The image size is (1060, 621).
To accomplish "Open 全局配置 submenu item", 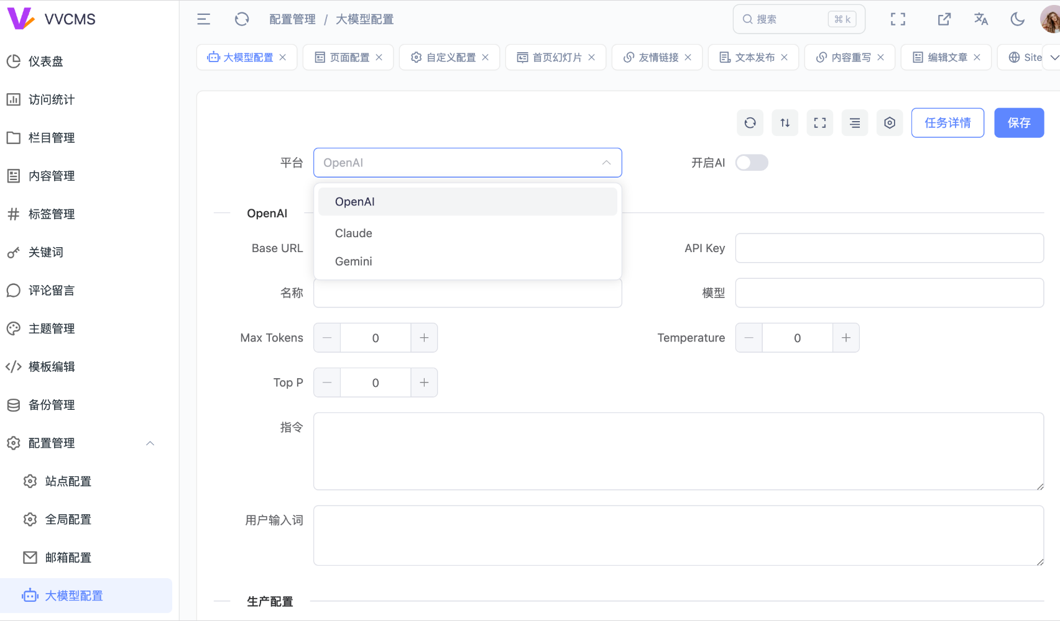I will coord(86,520).
